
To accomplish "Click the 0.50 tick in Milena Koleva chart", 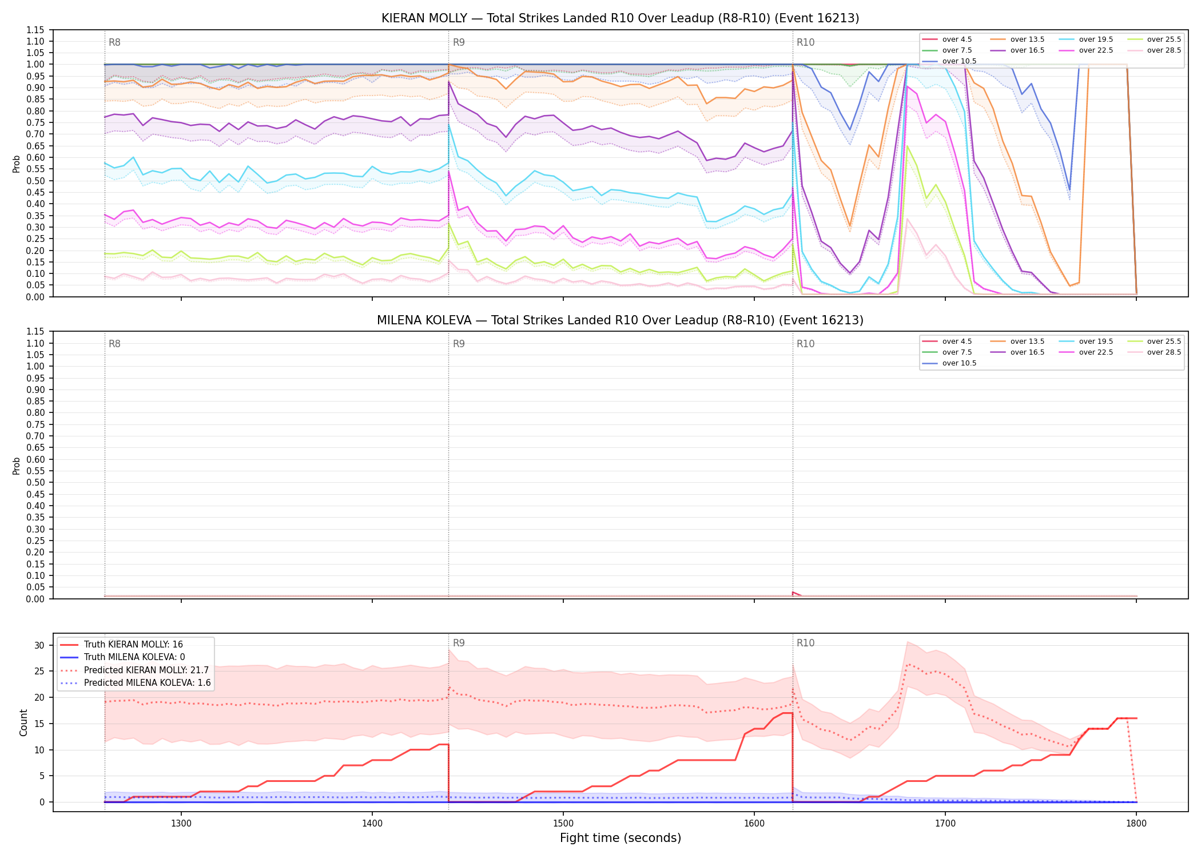I will (x=36, y=483).
